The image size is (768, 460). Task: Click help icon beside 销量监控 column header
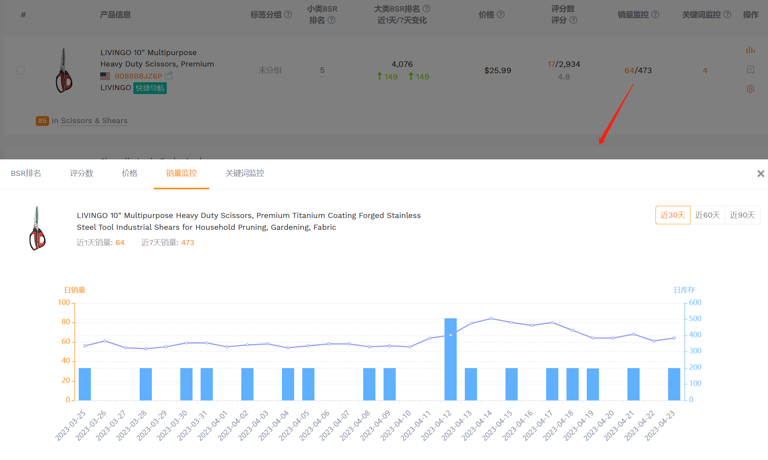[x=655, y=15]
